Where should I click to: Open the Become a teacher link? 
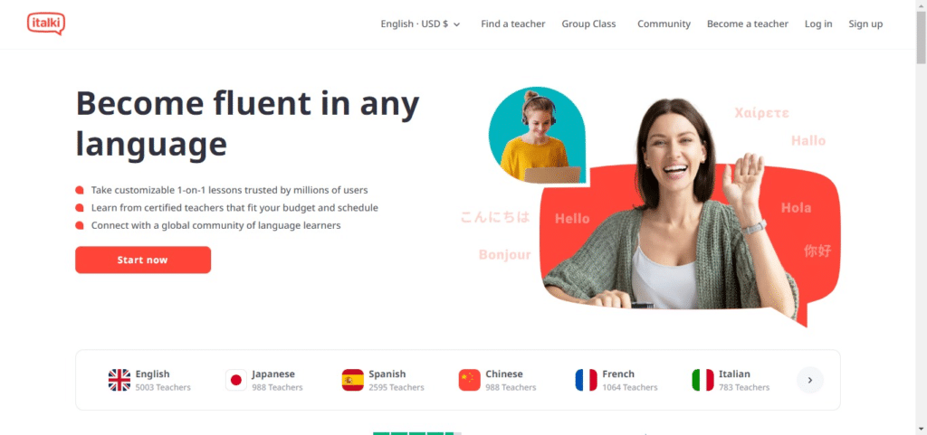[x=747, y=24]
